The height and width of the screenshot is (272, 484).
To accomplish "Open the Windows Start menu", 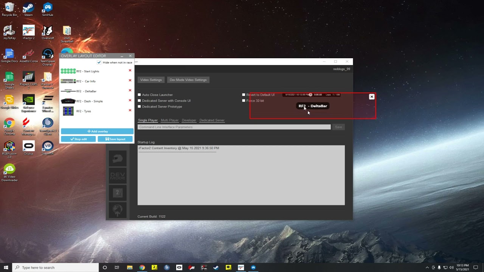I will pyautogui.click(x=6, y=267).
